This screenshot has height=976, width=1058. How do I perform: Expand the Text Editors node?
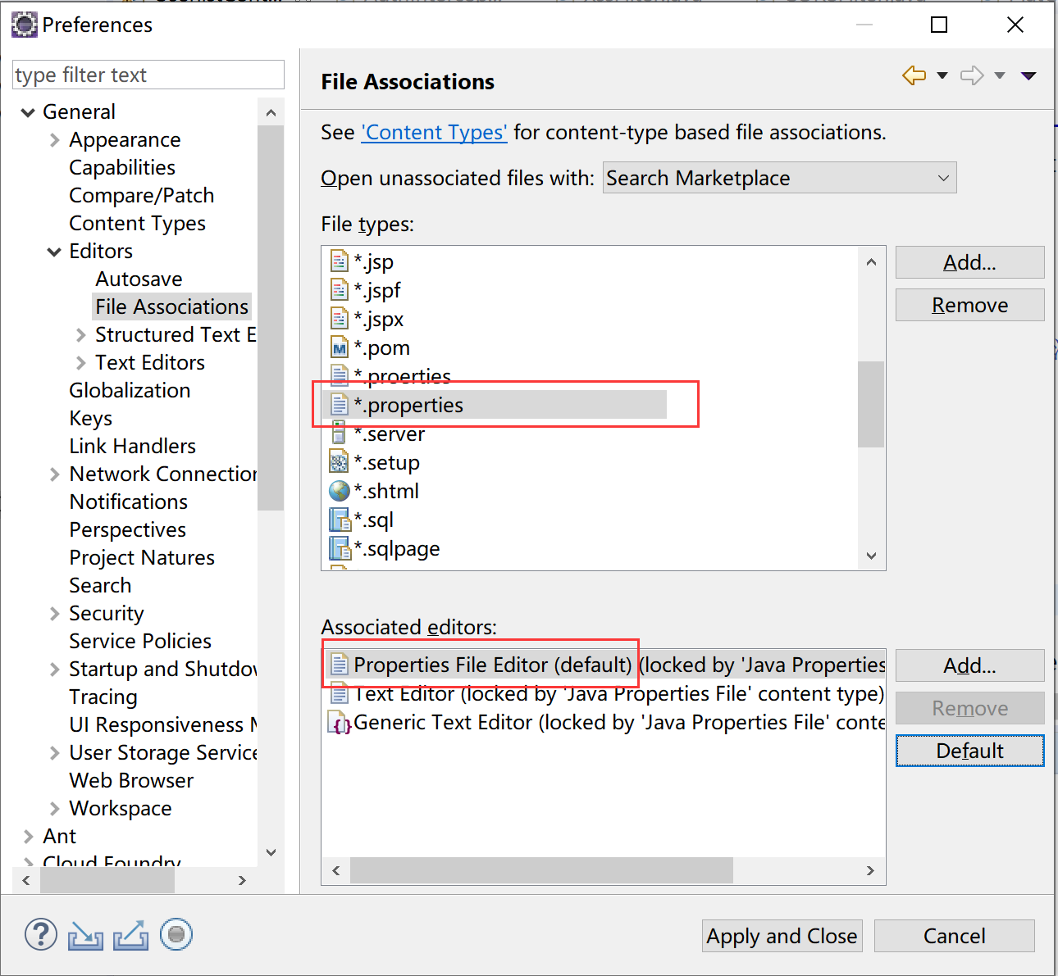point(80,363)
